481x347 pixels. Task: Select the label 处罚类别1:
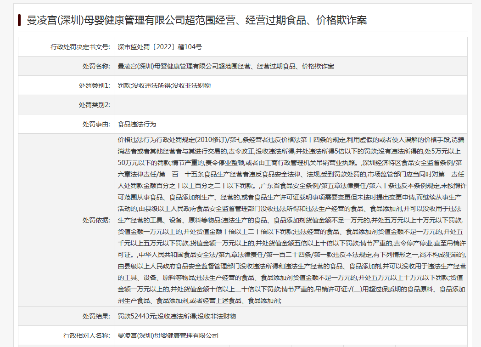point(94,85)
